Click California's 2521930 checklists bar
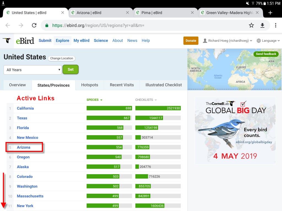Viewport: 282px width, 211px height. tap(158, 108)
